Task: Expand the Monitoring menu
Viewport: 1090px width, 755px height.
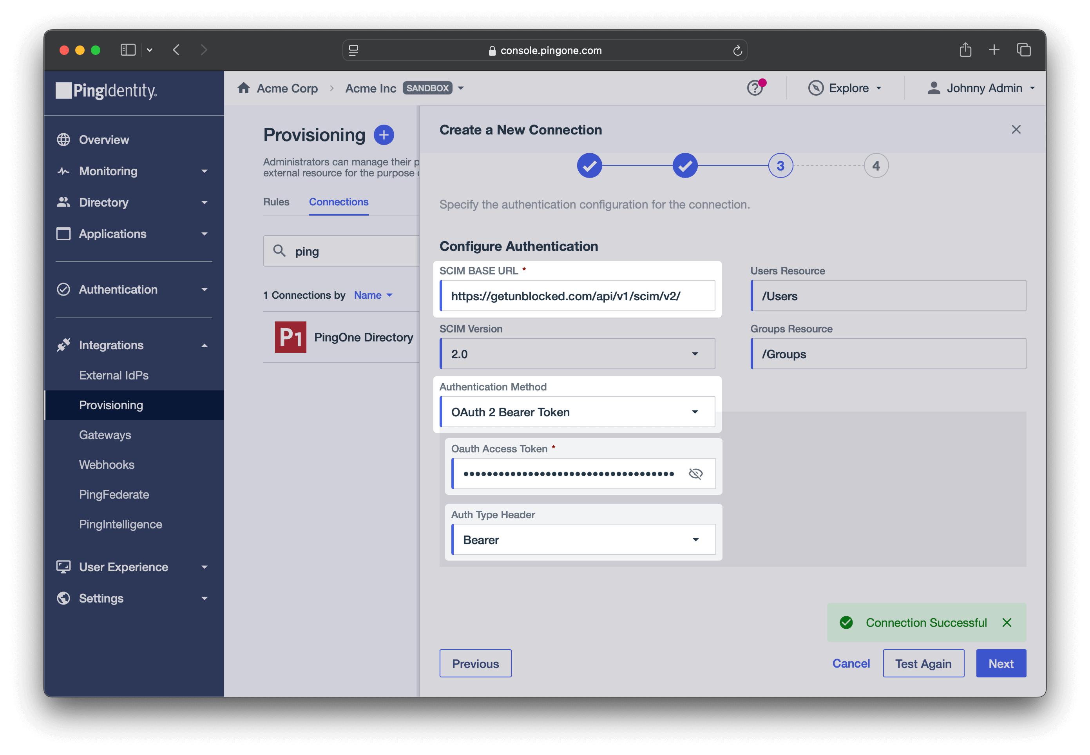Action: pos(204,171)
